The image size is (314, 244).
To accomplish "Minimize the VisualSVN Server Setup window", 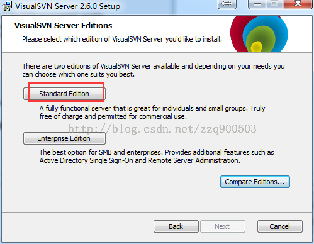I will click(257, 4).
